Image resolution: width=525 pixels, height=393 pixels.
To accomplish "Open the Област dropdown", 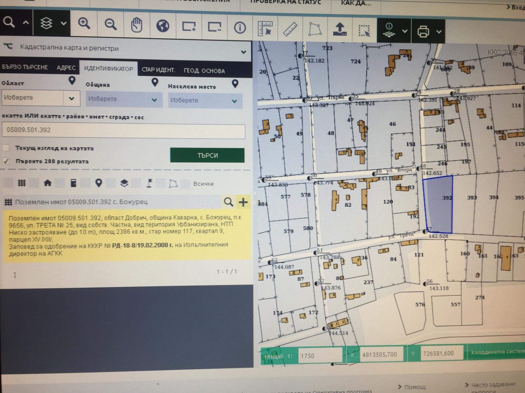I will tap(40, 98).
